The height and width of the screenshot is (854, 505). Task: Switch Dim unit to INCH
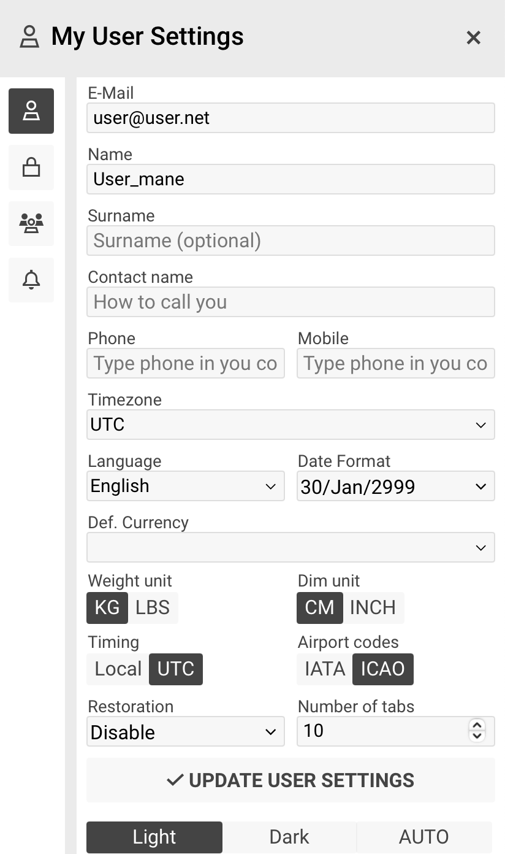tap(373, 607)
